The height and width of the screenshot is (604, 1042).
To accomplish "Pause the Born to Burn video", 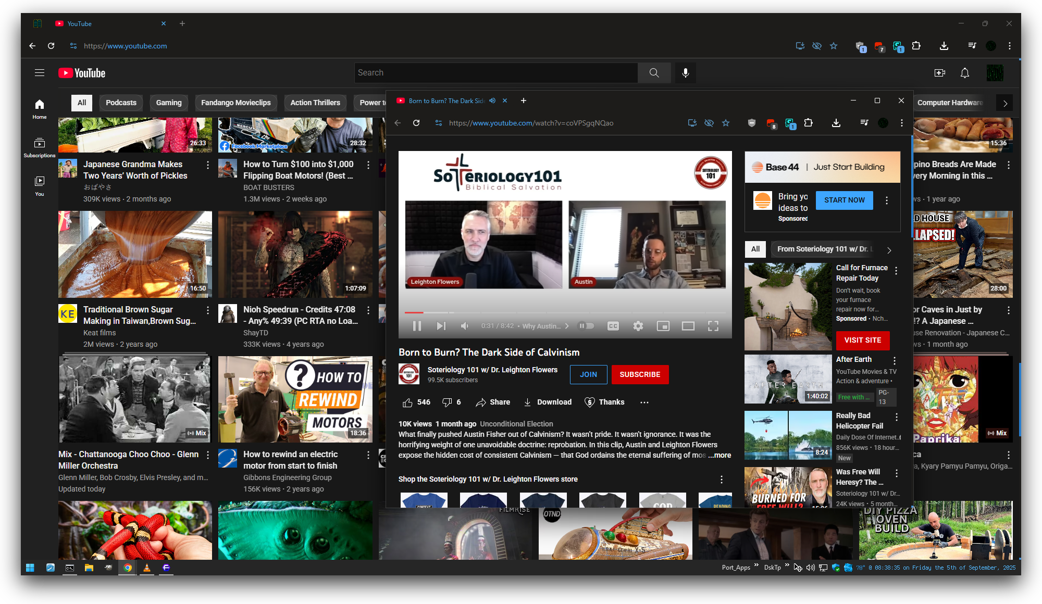I will [x=417, y=326].
